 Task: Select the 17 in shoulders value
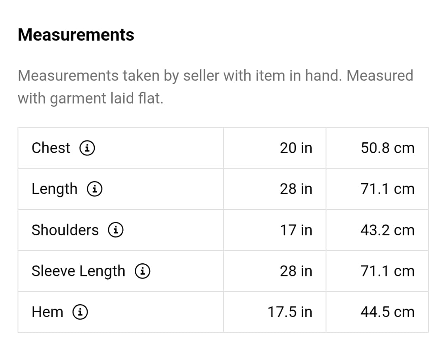(x=296, y=230)
